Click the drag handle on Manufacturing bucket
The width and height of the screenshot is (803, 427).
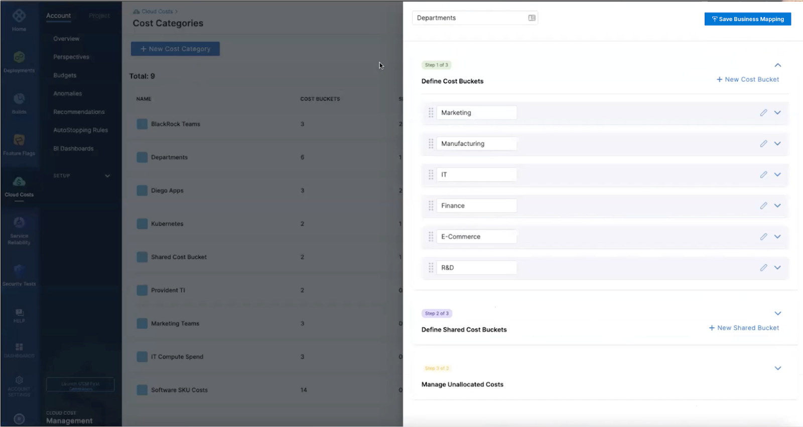pyautogui.click(x=431, y=144)
